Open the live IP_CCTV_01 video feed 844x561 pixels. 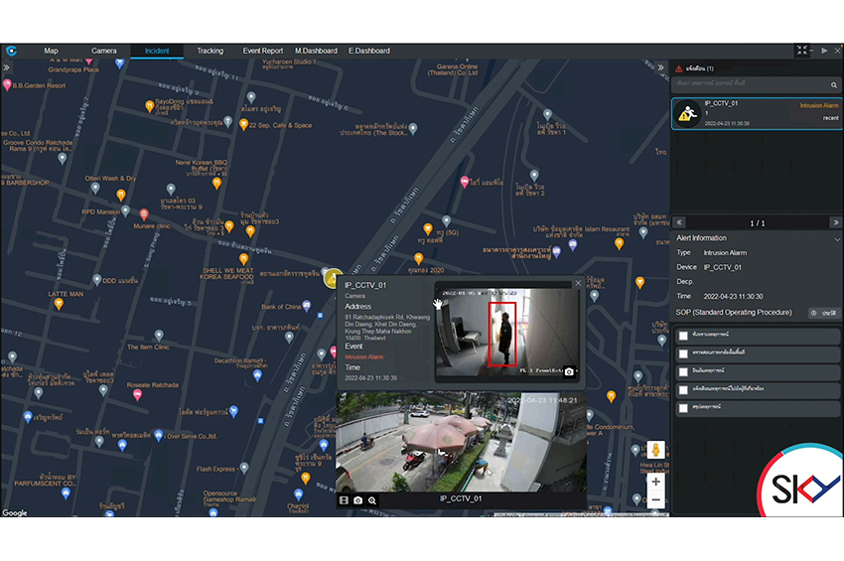(462, 442)
